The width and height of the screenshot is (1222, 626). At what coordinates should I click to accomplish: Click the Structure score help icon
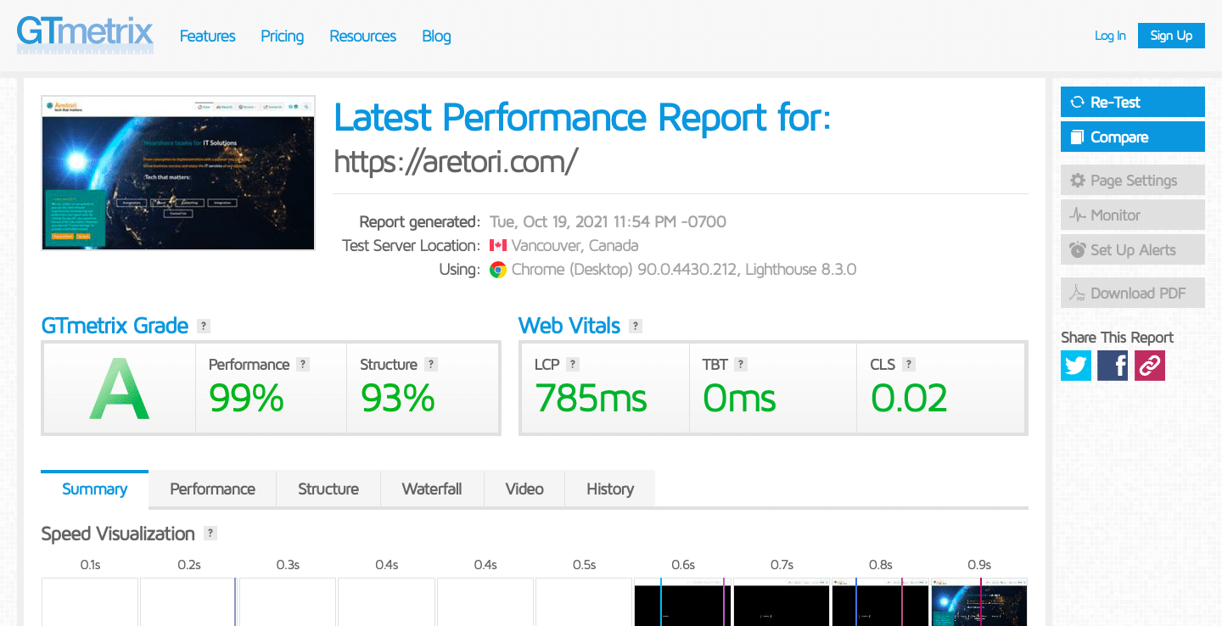tap(431, 364)
